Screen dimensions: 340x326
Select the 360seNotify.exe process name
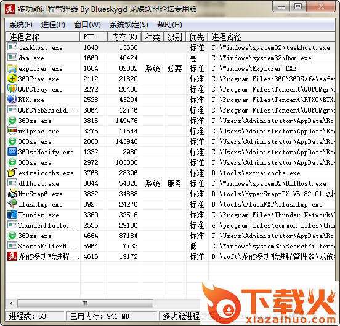46,152
